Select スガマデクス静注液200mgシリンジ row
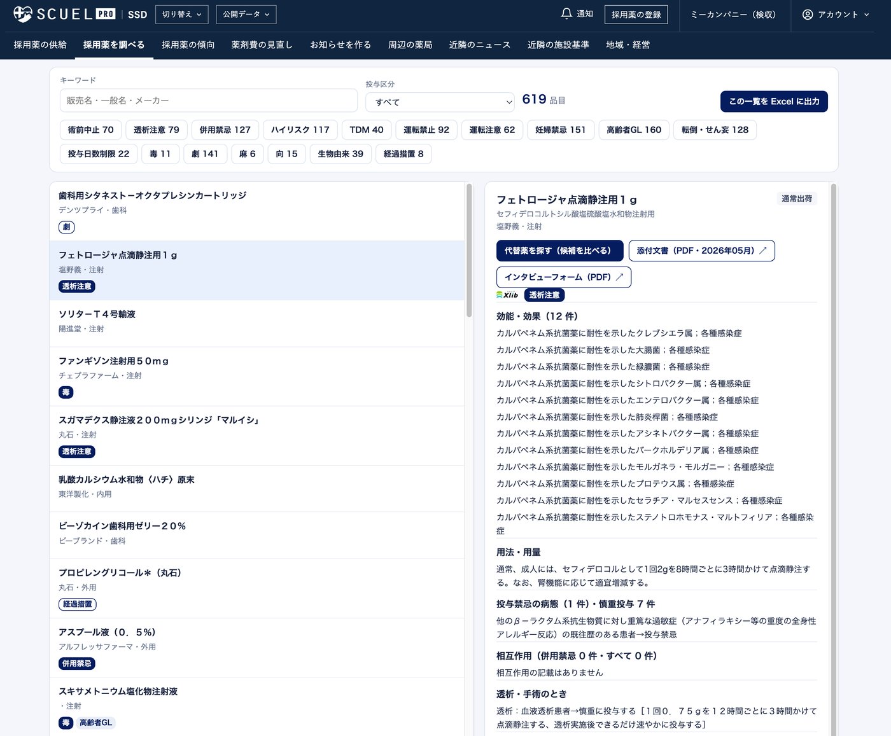 (x=257, y=436)
